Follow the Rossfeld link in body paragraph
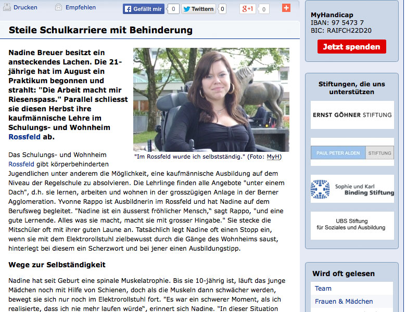Viewport: 406px width, 312px height. (21, 164)
